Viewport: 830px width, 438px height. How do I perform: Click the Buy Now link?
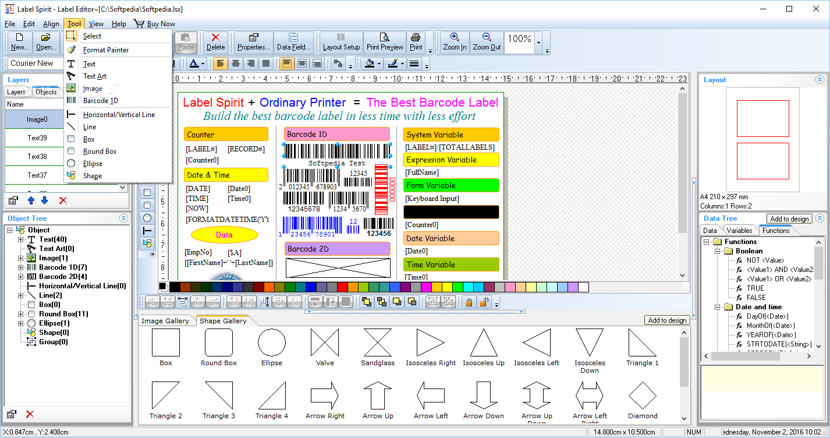[x=154, y=24]
